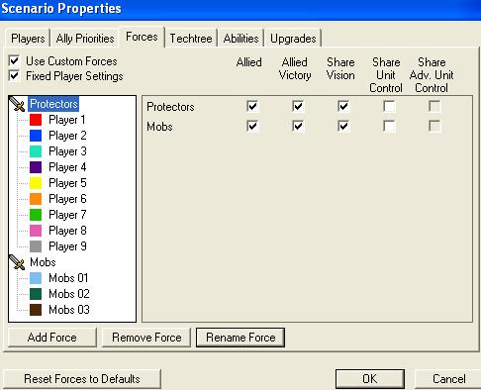Select the pink Player 8 color swatch
The width and height of the screenshot is (481, 390).
(x=36, y=231)
